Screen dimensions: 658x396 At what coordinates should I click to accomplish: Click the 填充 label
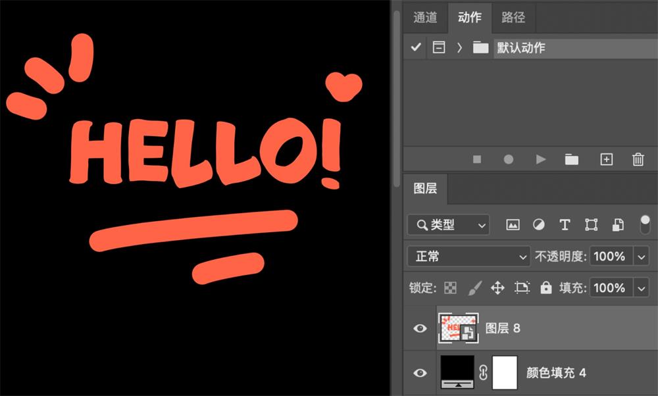573,287
